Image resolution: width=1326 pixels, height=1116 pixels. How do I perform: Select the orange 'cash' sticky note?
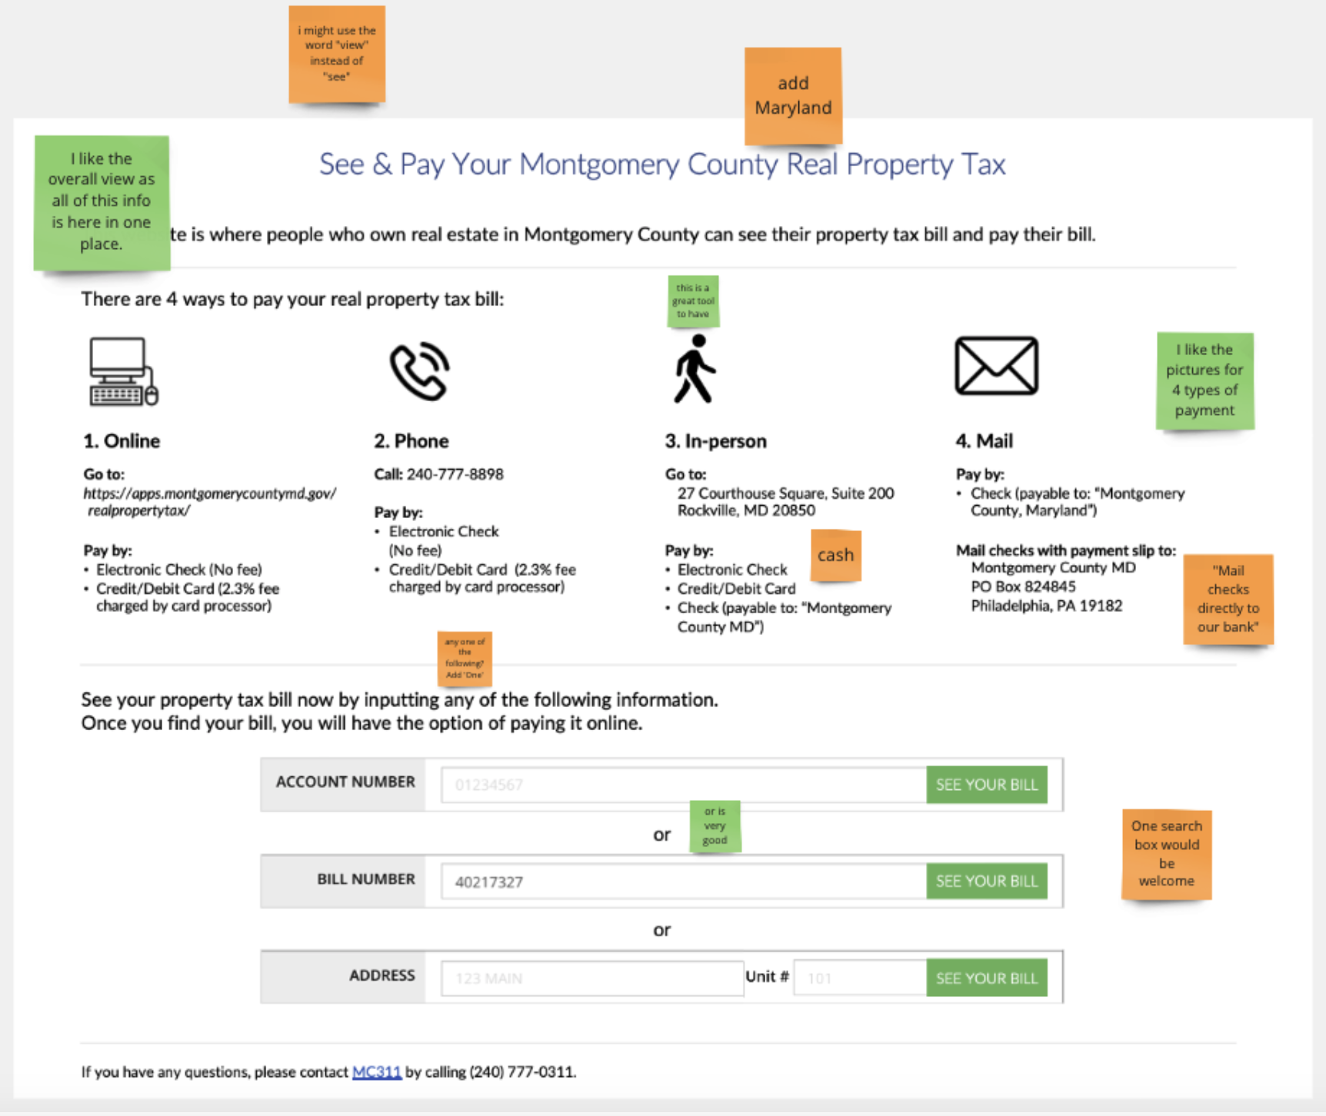tap(835, 555)
